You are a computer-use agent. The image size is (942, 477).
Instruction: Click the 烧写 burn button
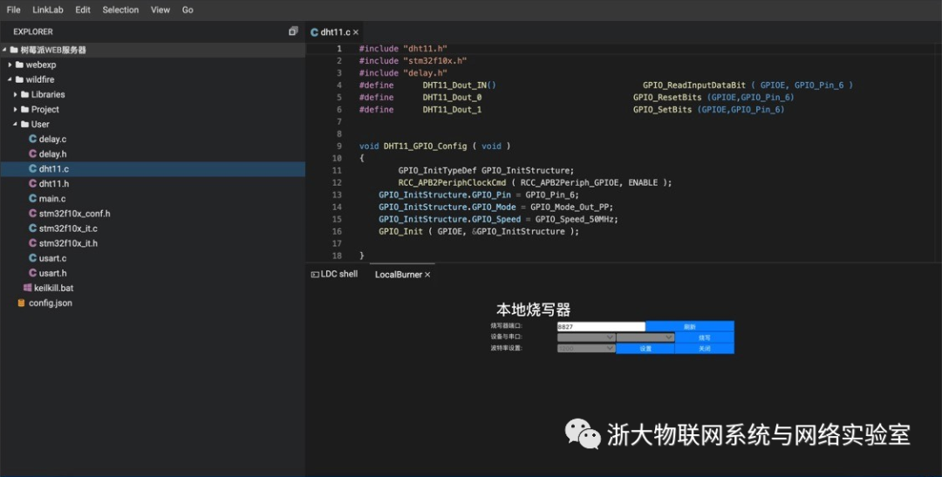click(704, 337)
